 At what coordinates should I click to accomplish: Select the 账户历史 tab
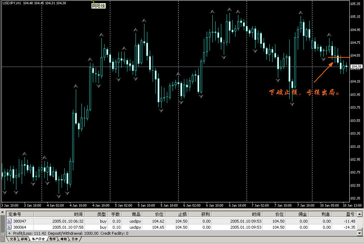click(x=38, y=239)
